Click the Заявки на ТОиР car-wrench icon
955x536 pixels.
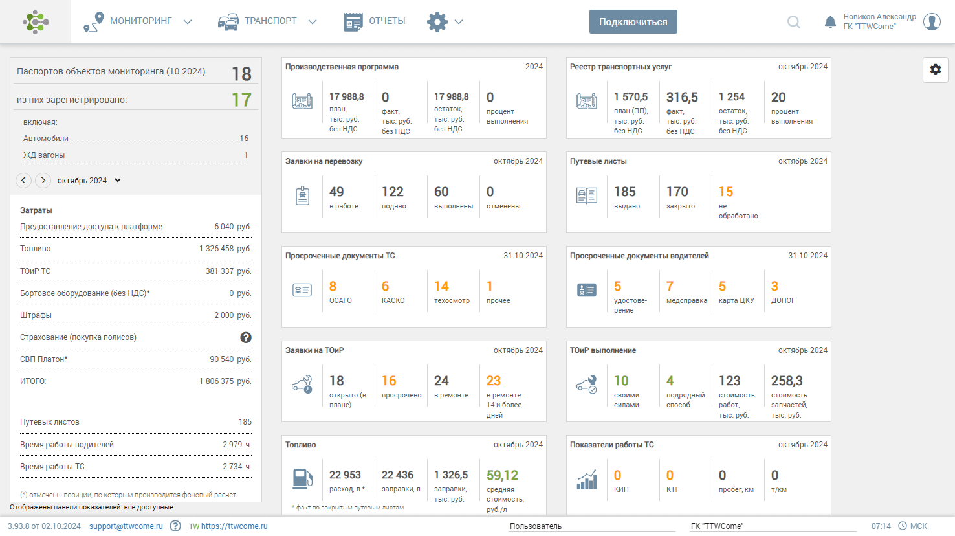coord(302,385)
